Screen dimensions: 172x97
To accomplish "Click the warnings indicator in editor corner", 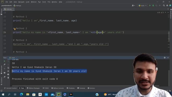I will point(160,12).
